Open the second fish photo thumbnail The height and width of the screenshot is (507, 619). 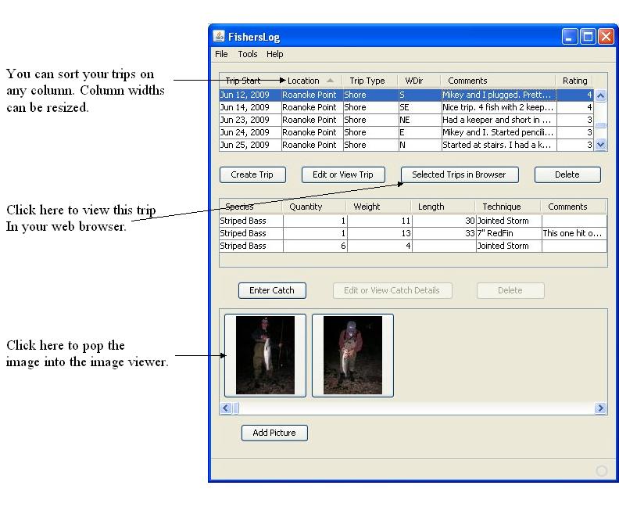tap(352, 355)
